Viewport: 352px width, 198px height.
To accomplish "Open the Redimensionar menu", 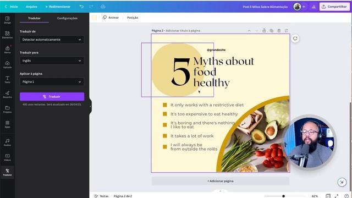I will coord(58,7).
